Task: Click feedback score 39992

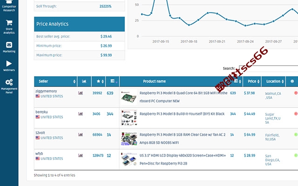Action: click(x=97, y=93)
